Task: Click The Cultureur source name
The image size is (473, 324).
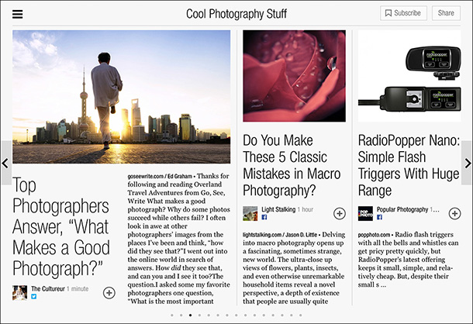Action: (x=48, y=288)
